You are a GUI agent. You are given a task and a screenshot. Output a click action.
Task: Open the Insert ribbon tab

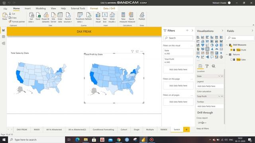click(27, 8)
